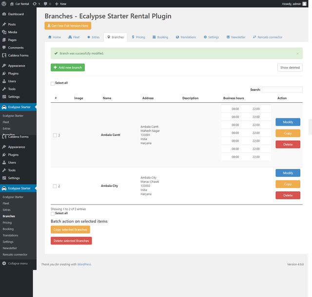
Task: Open Translations in the sidebar submenu
Action: pos(10,235)
